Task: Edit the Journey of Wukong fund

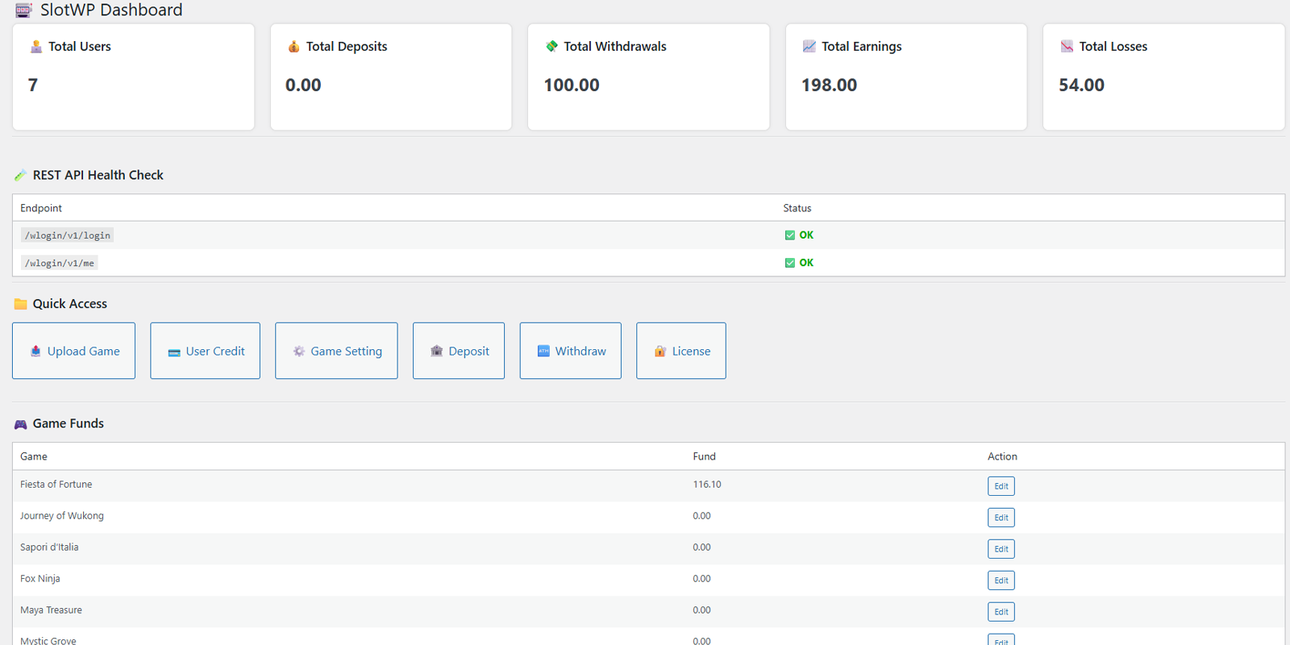Action: pyautogui.click(x=1001, y=518)
